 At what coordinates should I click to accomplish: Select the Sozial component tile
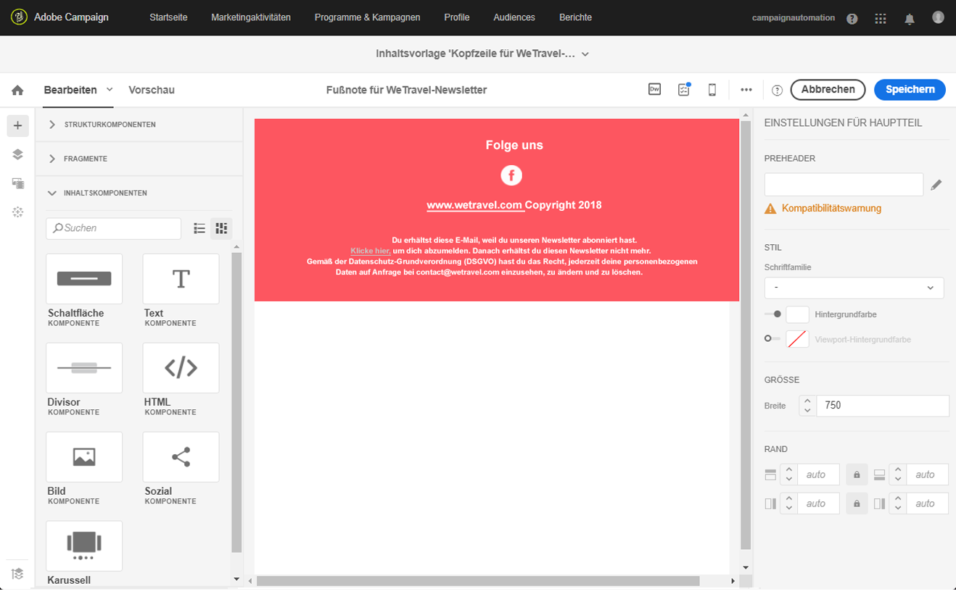pyautogui.click(x=181, y=457)
